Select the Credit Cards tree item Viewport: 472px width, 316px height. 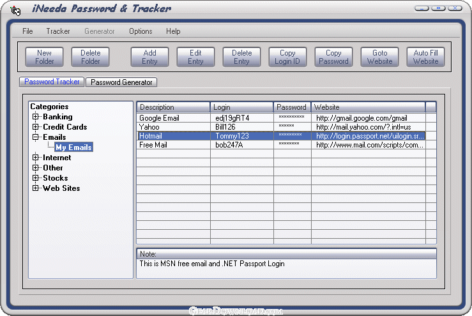65,127
